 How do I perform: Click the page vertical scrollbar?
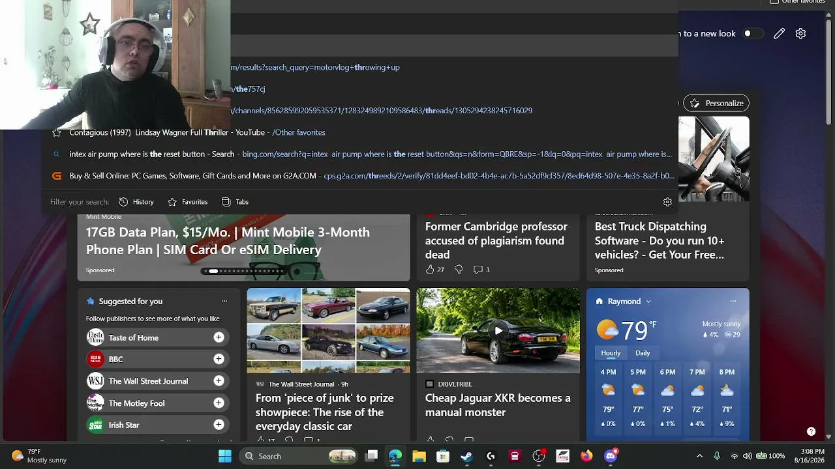pyautogui.click(x=829, y=72)
